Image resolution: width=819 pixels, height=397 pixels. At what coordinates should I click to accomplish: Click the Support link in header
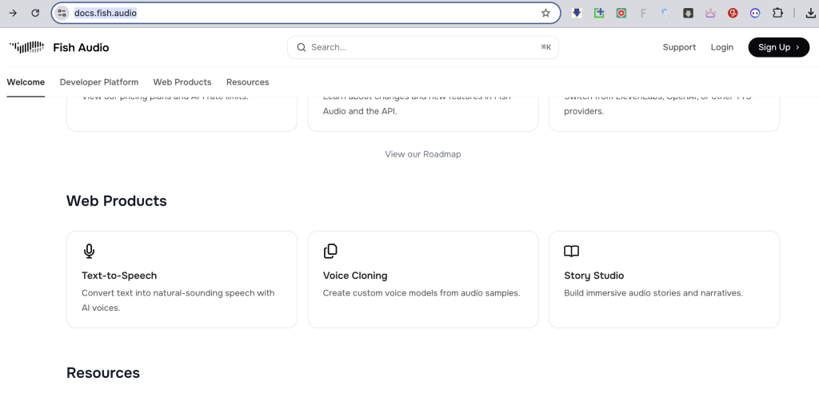(x=679, y=47)
